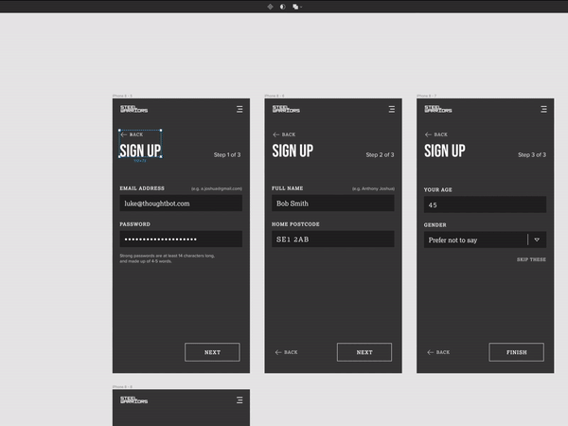Select the 'Sign Up' heading on Step 2
Viewport: 568px width, 426px height.
(293, 151)
